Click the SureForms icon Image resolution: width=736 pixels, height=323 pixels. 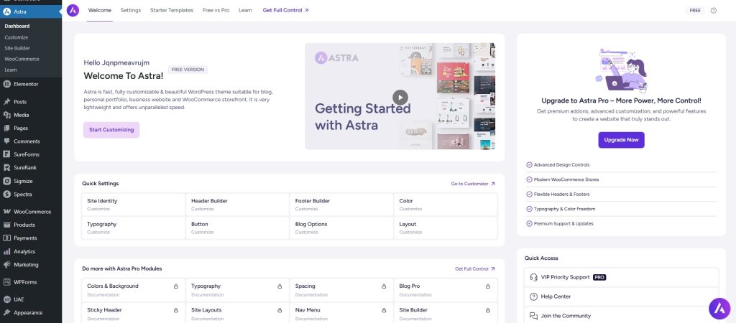pyautogui.click(x=6, y=154)
